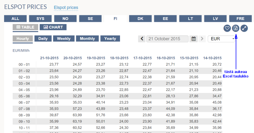Select Hourly resolution
Image resolution: width=254 pixels, height=133 pixels.
[23, 39]
